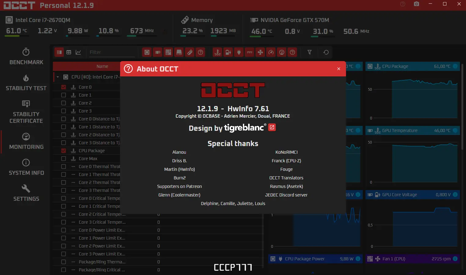Click the reset arrow icon in toolbar

click(x=326, y=52)
